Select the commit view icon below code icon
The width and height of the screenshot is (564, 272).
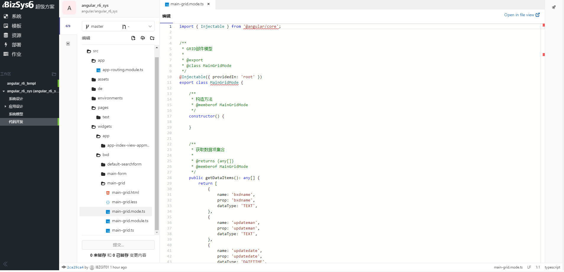[x=68, y=44]
